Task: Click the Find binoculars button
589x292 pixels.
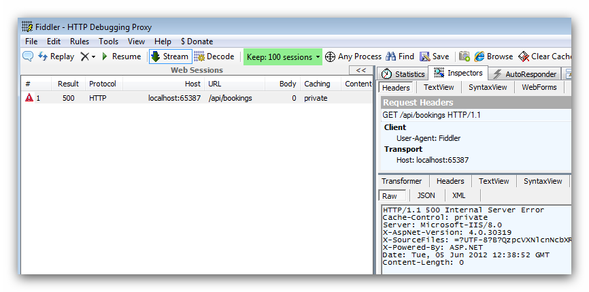Action: tap(400, 56)
